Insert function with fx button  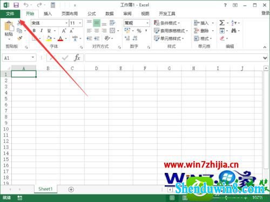tap(77, 58)
